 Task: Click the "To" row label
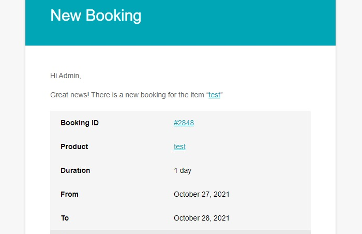pyautogui.click(x=65, y=218)
